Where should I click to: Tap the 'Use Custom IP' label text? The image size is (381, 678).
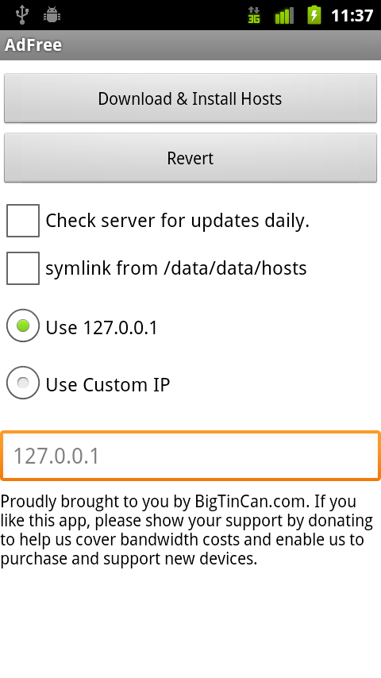(108, 384)
